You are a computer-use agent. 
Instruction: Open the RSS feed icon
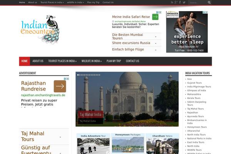click(172, 2)
